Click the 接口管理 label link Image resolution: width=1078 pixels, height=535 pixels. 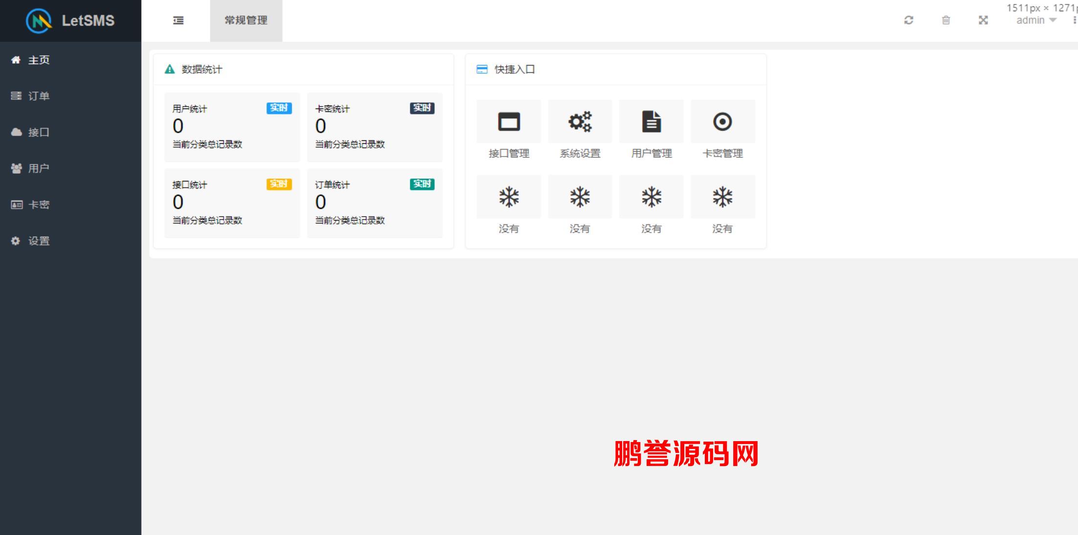(x=509, y=153)
